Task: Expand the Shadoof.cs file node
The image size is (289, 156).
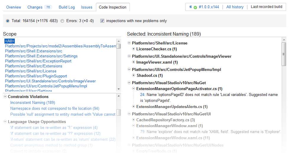Action: (x=134, y=76)
